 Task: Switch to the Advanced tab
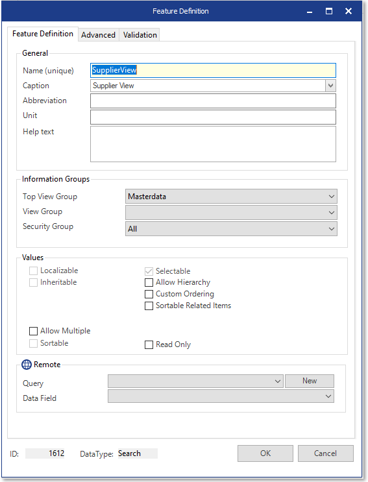coord(99,35)
